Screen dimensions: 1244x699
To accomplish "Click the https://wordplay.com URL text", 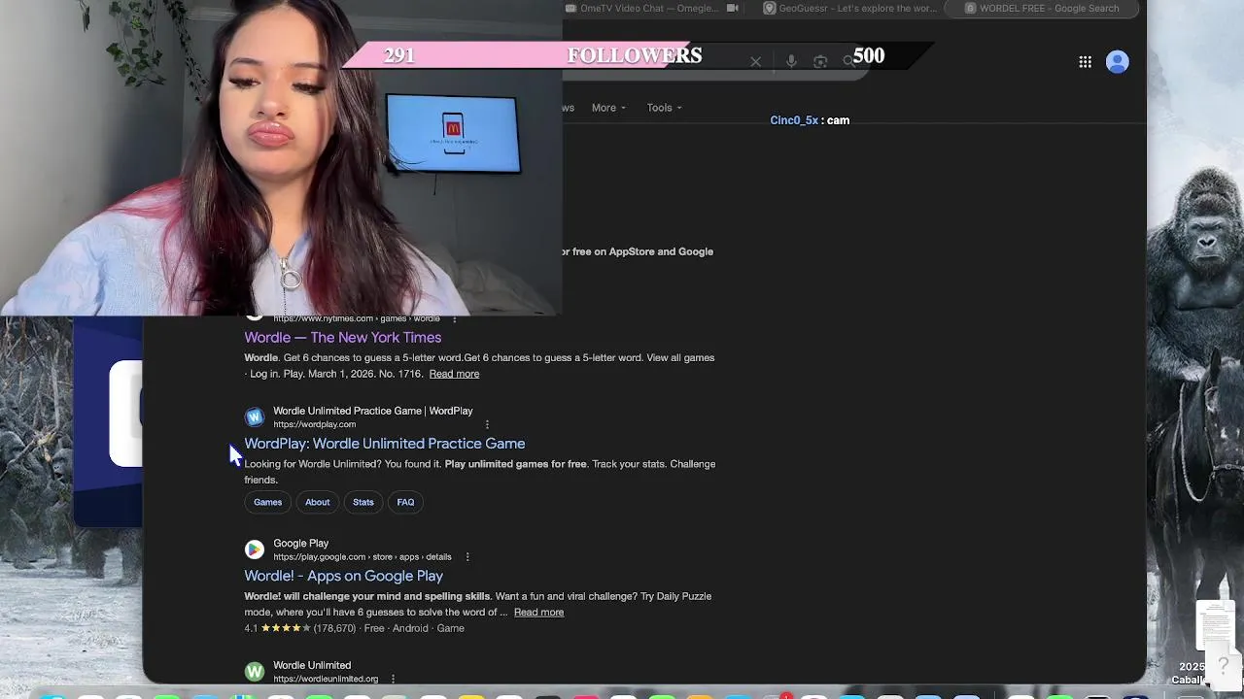I will click(x=314, y=424).
